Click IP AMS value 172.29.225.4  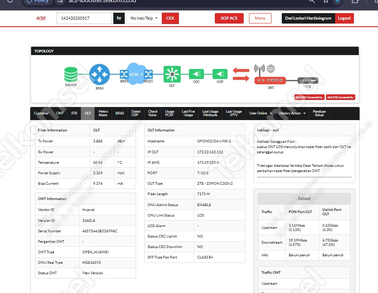(208, 162)
